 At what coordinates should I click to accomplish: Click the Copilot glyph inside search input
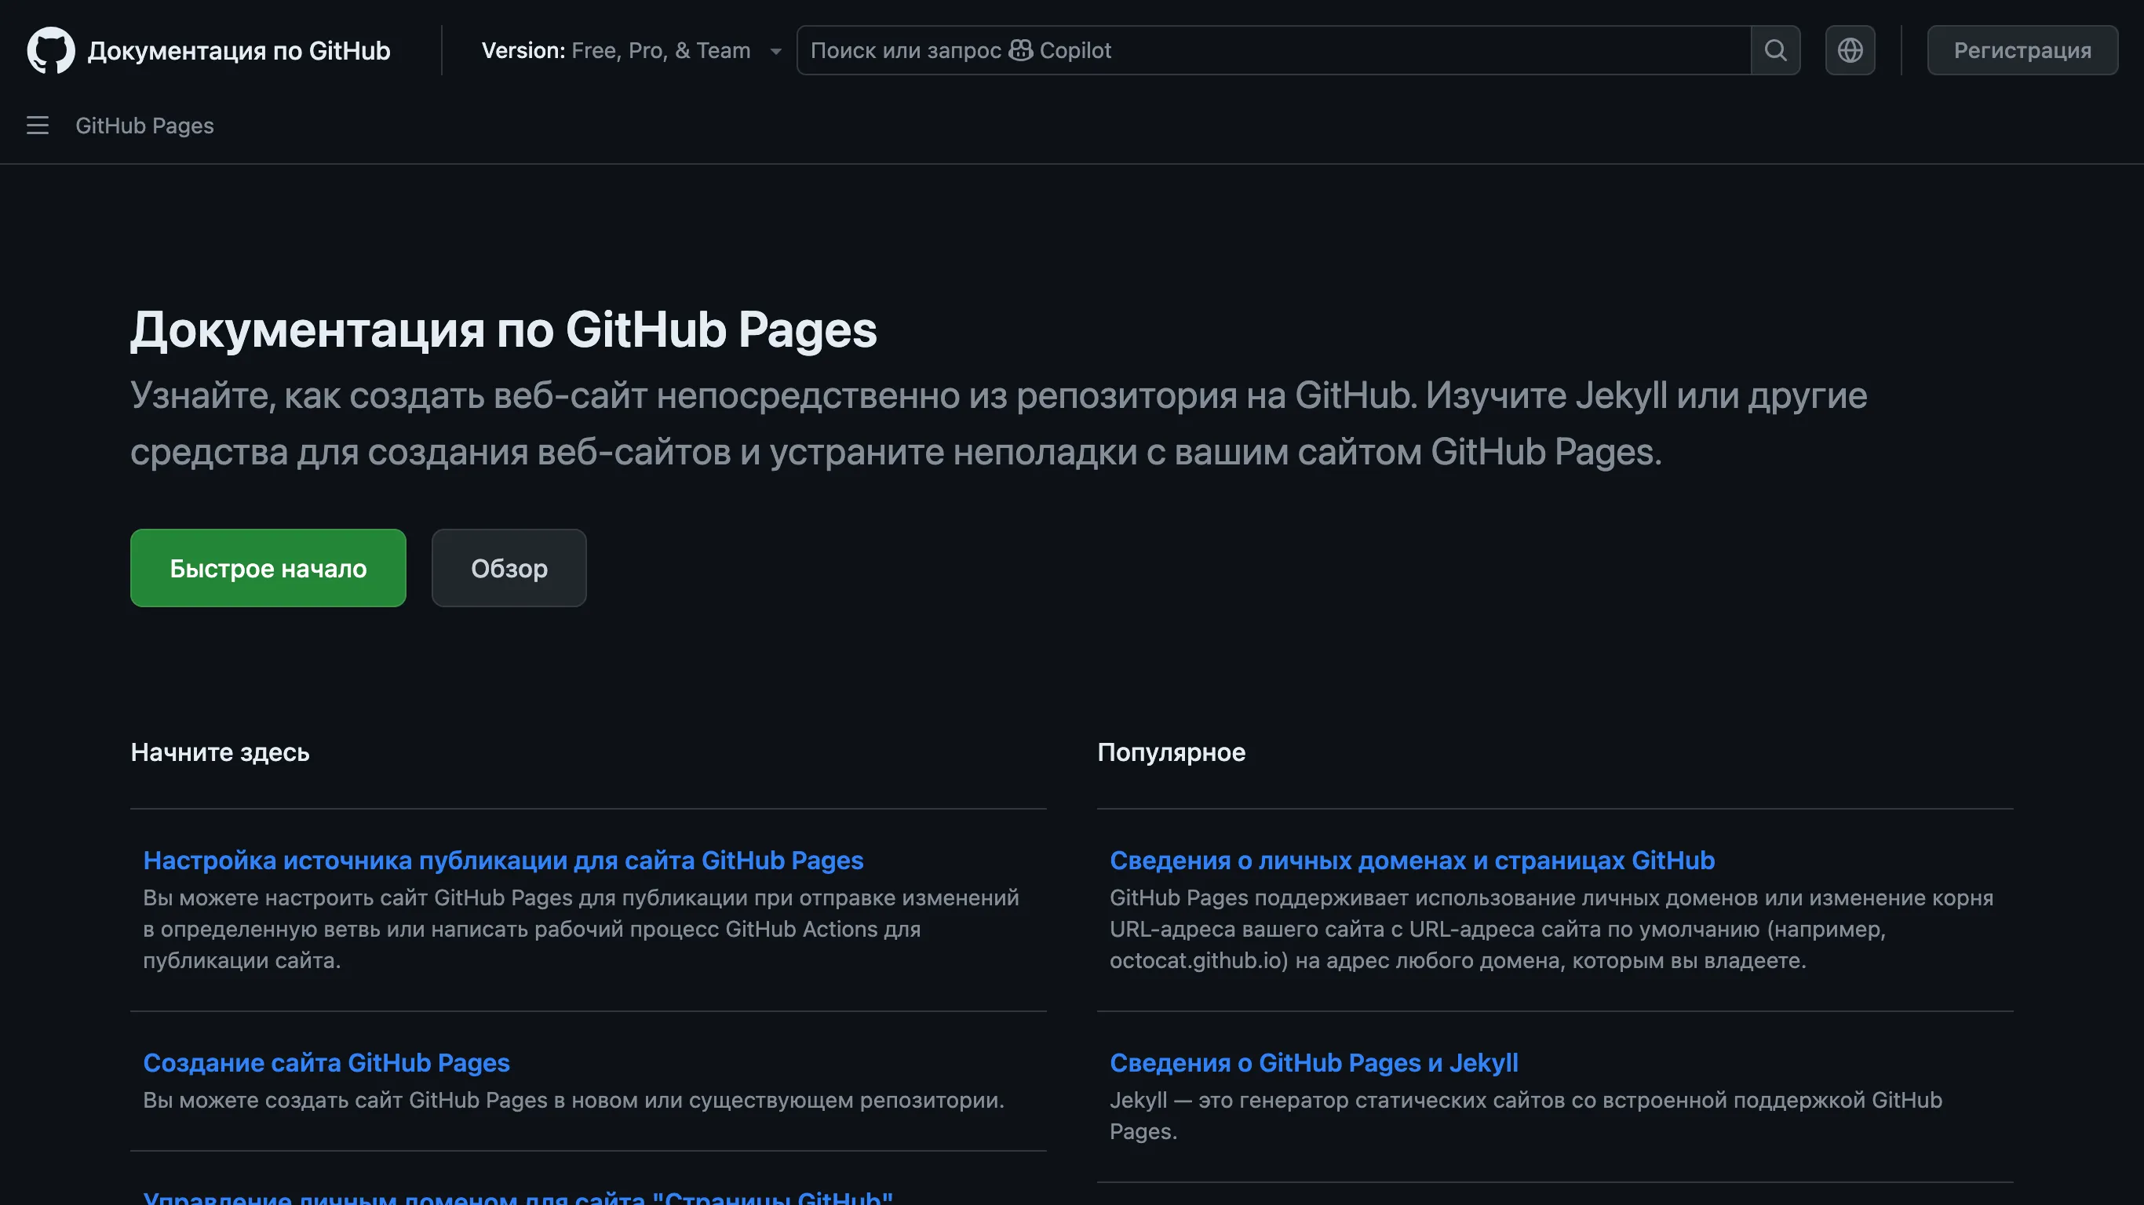(x=1022, y=50)
